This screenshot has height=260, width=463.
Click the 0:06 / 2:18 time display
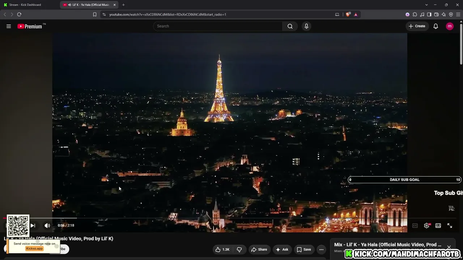66,225
